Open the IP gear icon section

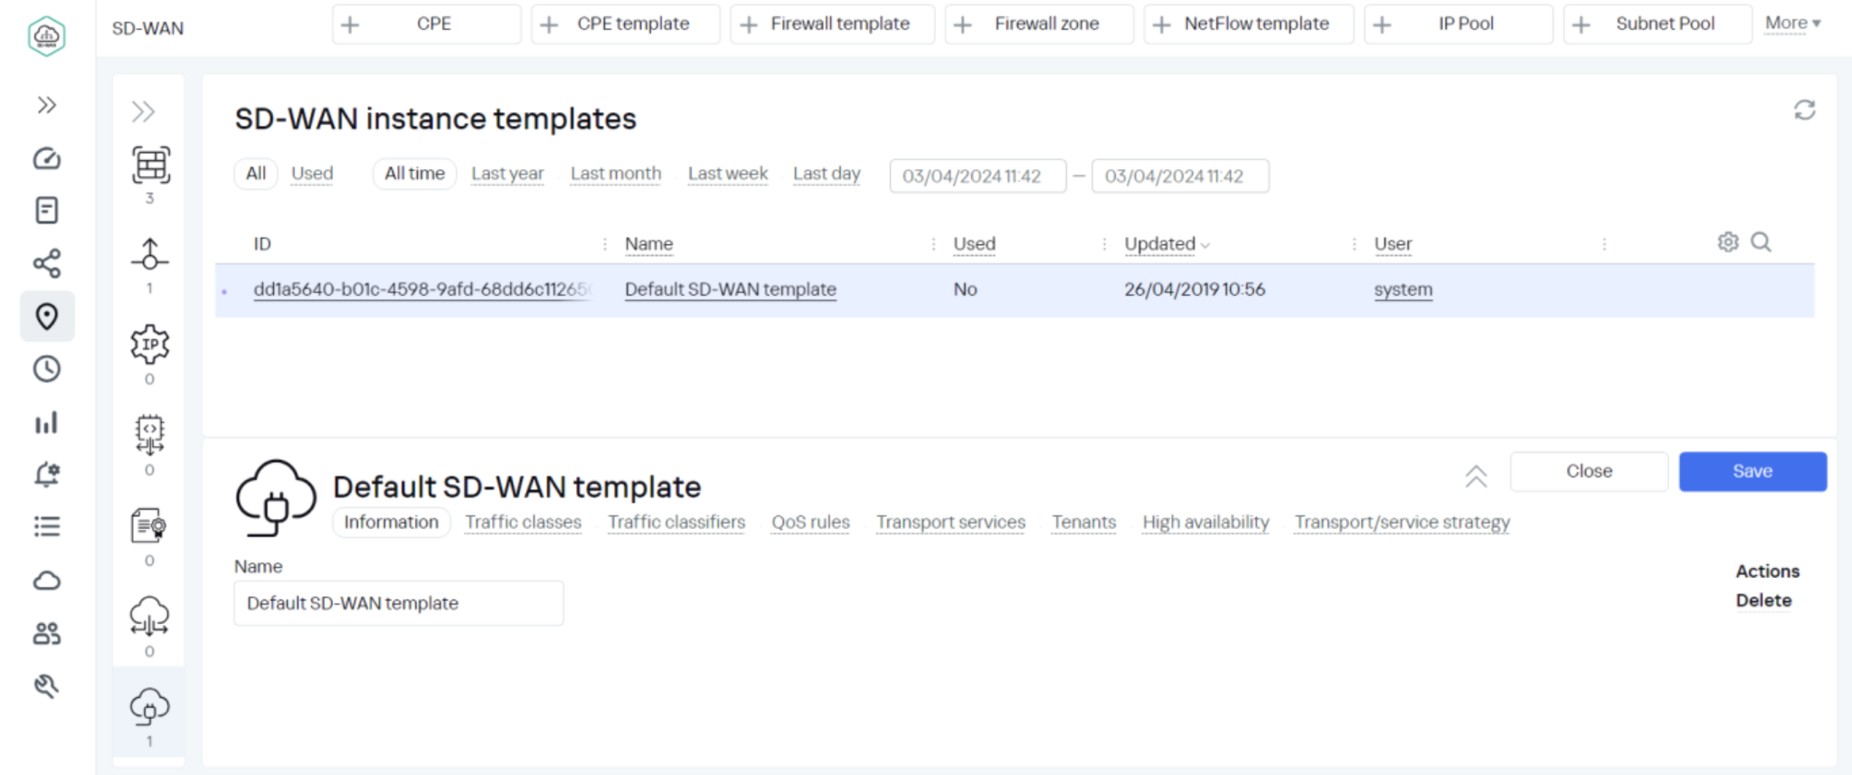[150, 345]
